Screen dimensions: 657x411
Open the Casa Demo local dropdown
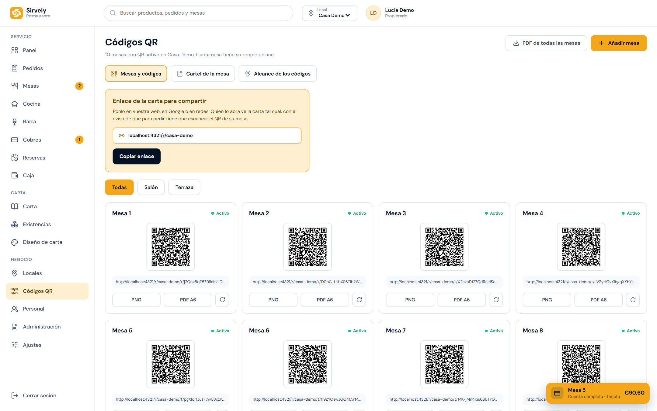pyautogui.click(x=329, y=13)
